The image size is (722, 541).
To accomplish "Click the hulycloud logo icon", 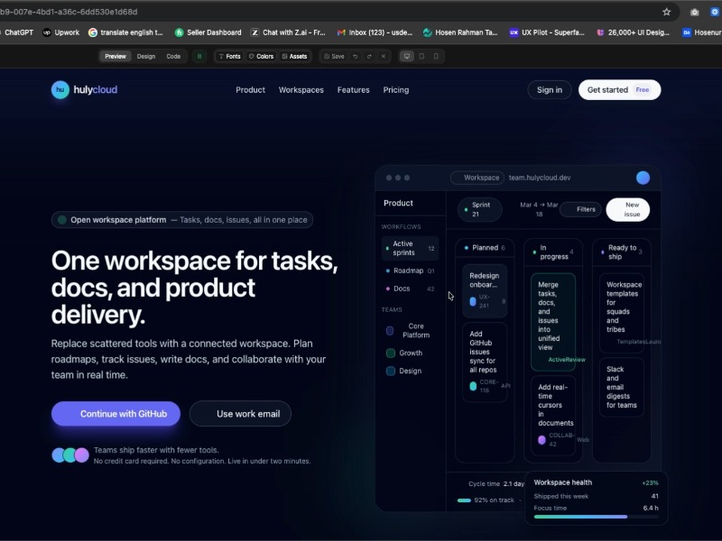I will pos(60,89).
